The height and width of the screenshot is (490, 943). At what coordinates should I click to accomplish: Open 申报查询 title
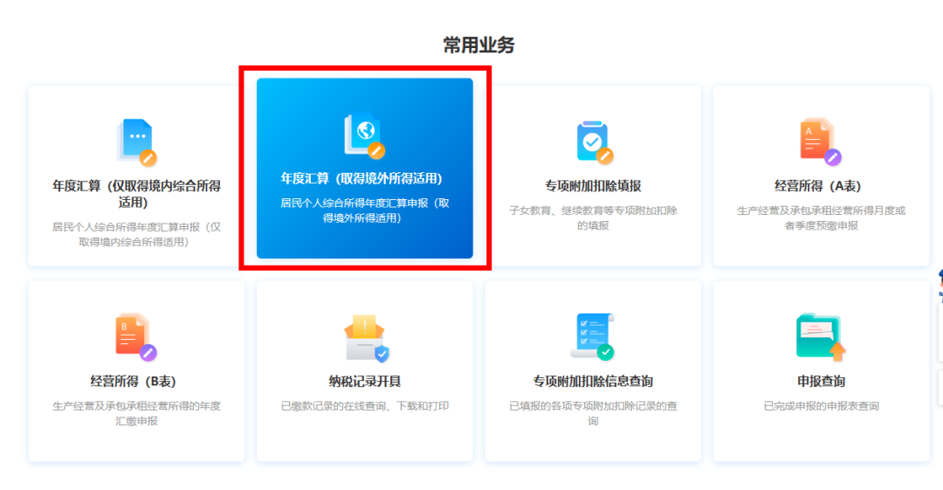click(x=821, y=381)
